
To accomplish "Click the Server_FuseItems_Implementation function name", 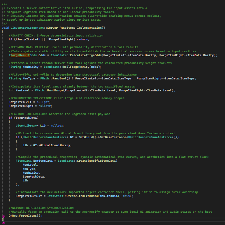I will point(74,28).
